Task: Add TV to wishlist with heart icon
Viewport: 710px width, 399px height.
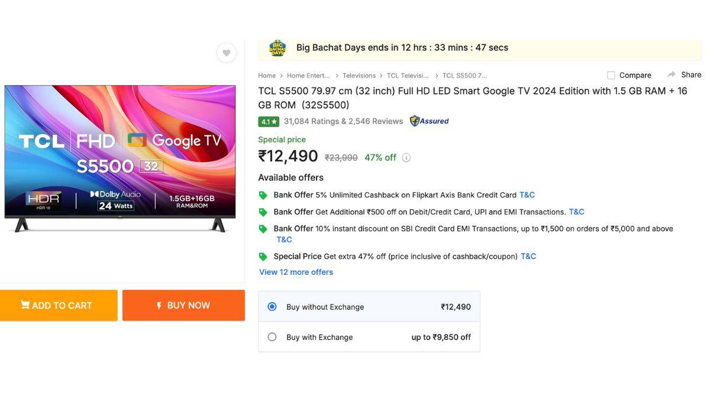Action: [x=226, y=53]
